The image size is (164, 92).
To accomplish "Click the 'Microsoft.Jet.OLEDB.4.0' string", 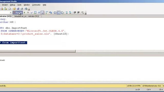I will click(x=45, y=31).
